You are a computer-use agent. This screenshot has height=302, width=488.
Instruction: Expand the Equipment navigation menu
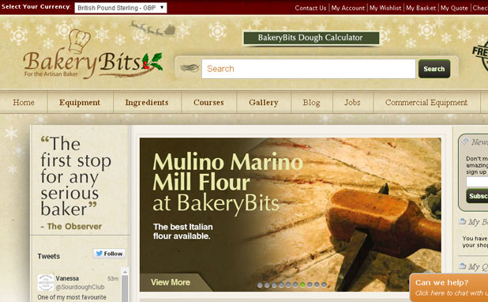tap(80, 103)
